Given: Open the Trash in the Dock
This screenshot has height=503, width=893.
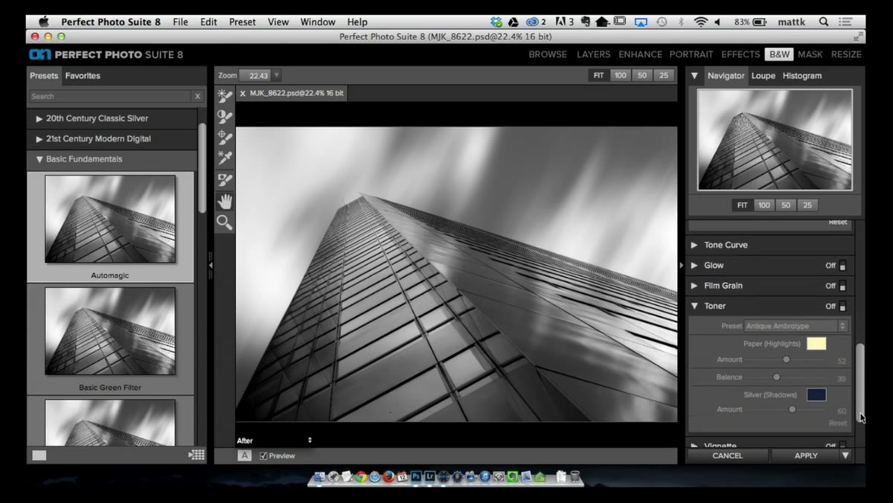Looking at the screenshot, I should (574, 476).
